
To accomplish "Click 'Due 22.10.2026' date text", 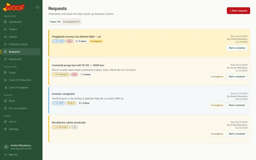I will click(x=239, y=94).
